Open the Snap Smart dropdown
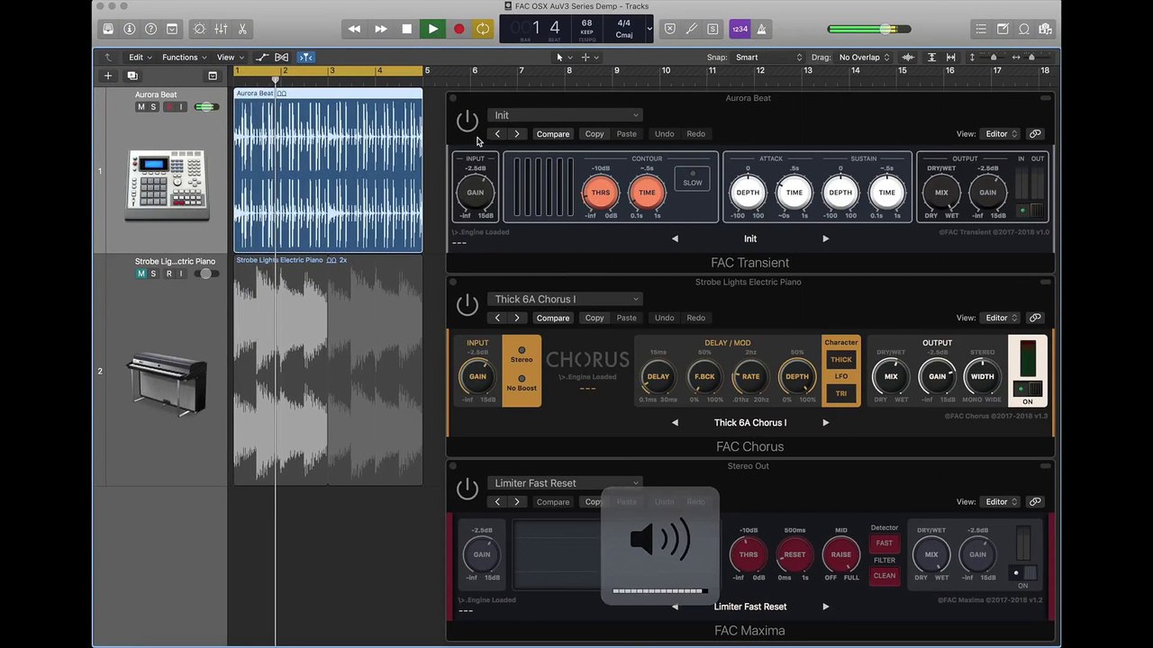Viewport: 1153px width, 648px height. tap(768, 57)
